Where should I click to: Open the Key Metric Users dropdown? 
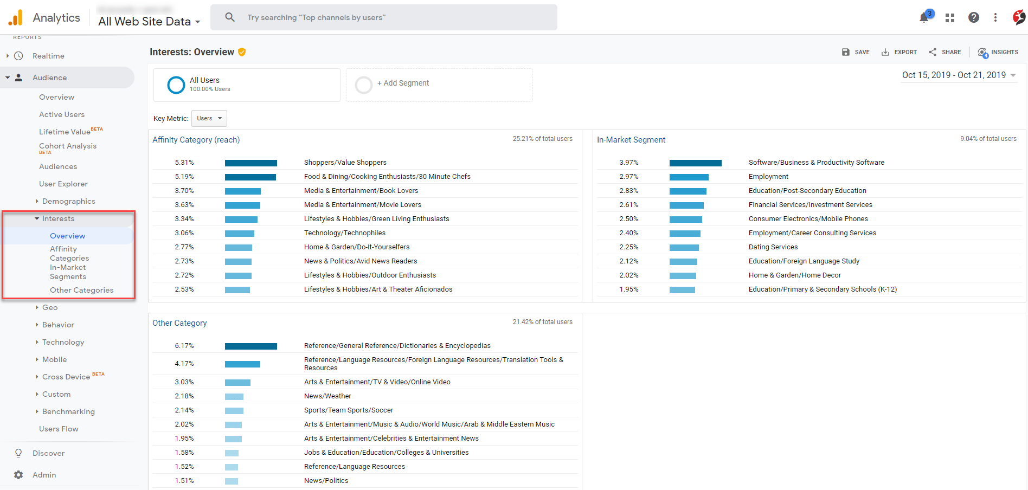click(x=209, y=118)
